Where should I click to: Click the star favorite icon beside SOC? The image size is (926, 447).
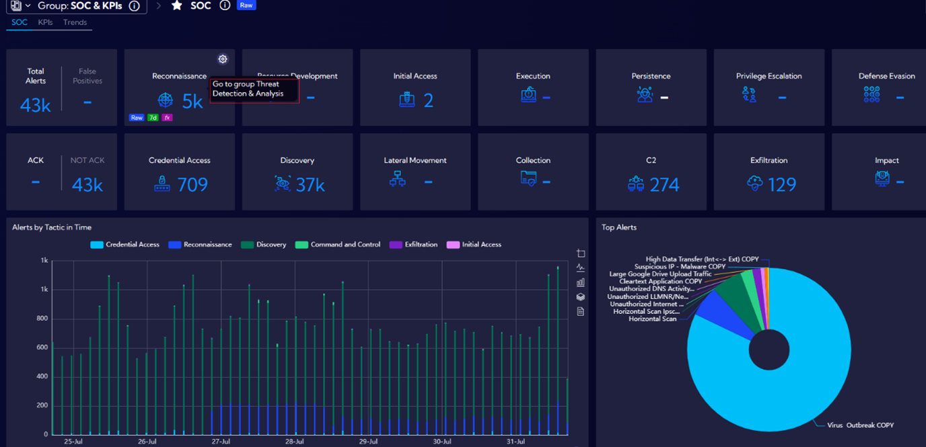click(x=176, y=6)
